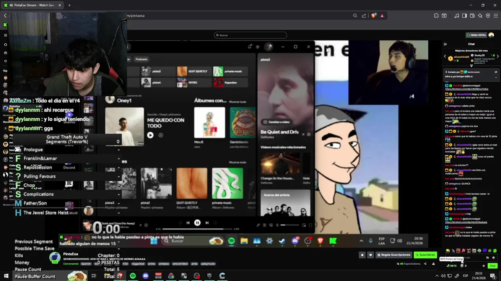
Task: Open Epic Games launcher from taskbar
Action: (209, 276)
